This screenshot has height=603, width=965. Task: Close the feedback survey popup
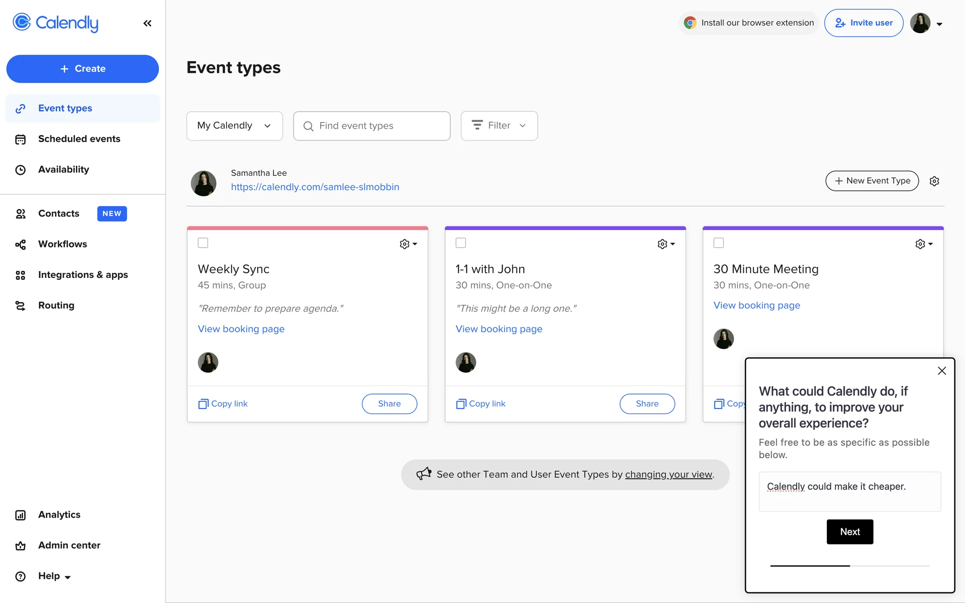pos(942,371)
